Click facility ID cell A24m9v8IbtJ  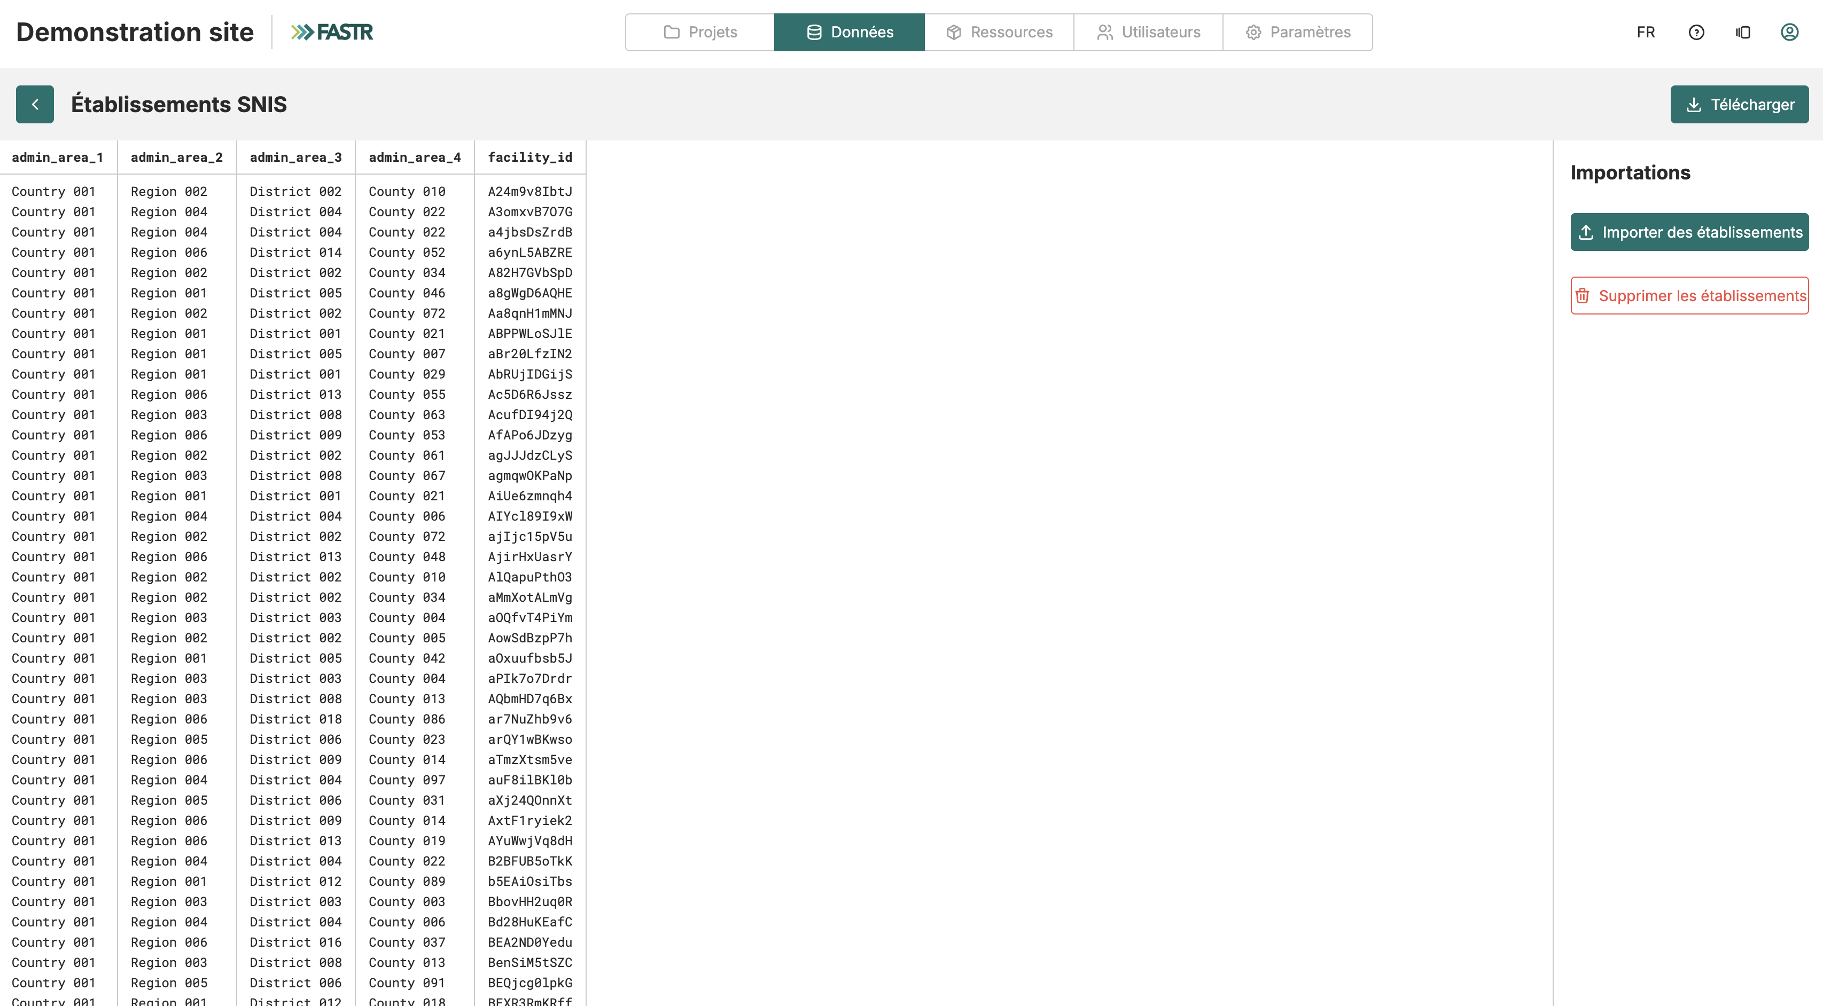click(x=530, y=192)
